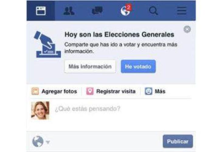The image size is (222, 152).
Task: Click the profile picture thumbnail
Action: (x=40, y=110)
